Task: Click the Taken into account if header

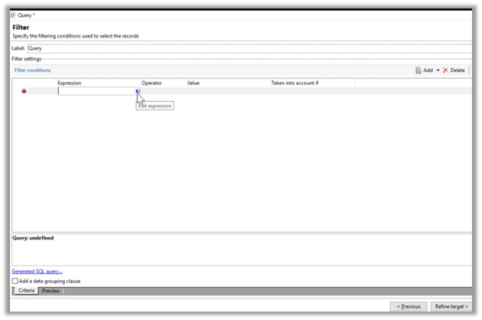Action: click(x=295, y=83)
